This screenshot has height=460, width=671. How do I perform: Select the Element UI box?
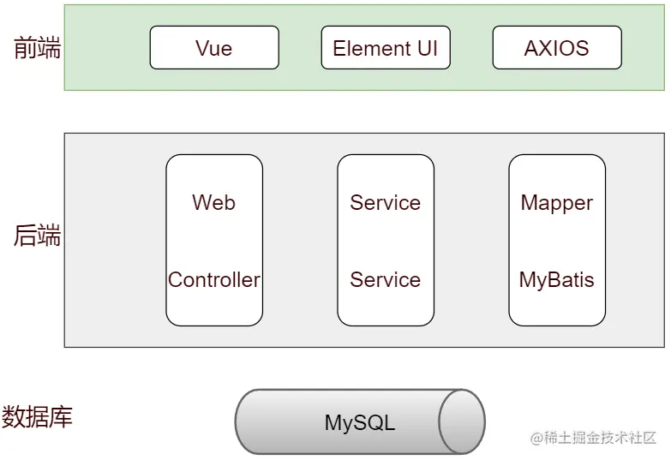386,47
